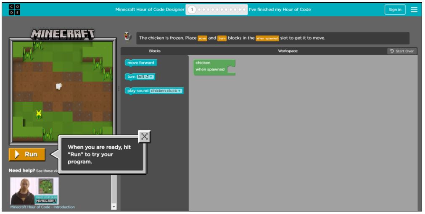Click the orange move tag in instructions
The image size is (425, 214).
point(202,38)
